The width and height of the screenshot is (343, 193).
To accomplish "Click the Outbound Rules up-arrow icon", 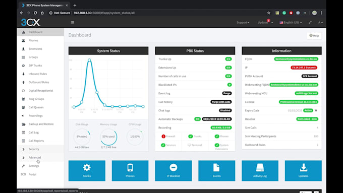I will tap(23, 82).
